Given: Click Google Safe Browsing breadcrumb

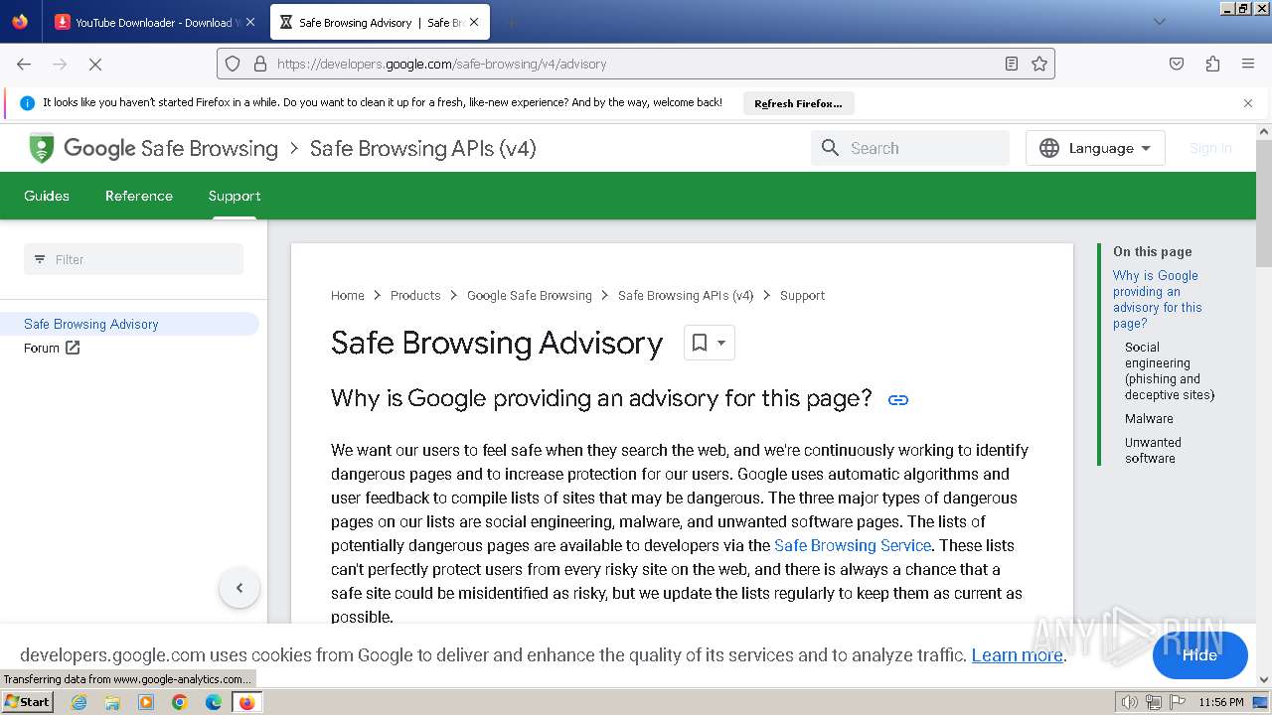Looking at the screenshot, I should [530, 295].
